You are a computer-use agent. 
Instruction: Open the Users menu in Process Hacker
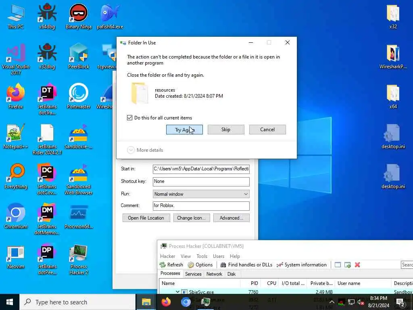coord(219,256)
